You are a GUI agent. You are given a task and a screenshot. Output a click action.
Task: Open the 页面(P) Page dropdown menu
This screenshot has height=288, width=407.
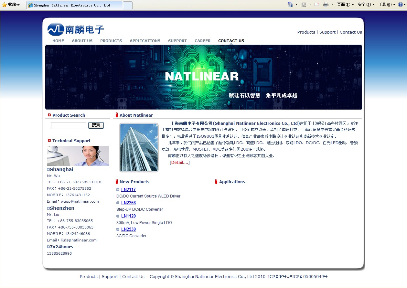point(345,5)
